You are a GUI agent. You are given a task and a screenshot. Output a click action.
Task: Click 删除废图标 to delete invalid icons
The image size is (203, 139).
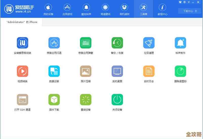click(x=180, y=71)
